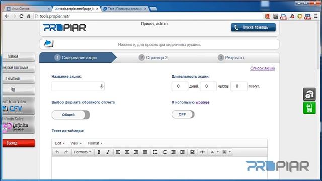Focus the hours duration field
This screenshot has width=322, height=181.
208,86
